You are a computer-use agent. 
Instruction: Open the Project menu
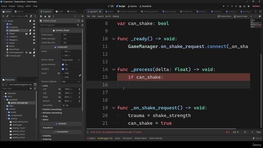(12, 6)
